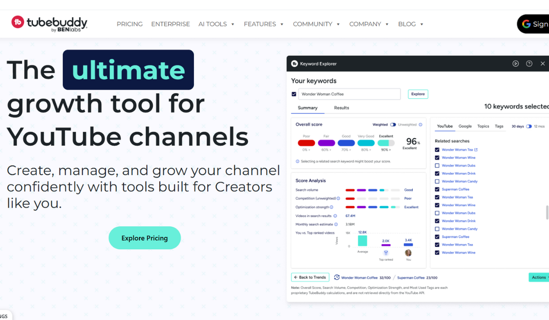Click history icon before Wonder Woman Coffee 32/100
This screenshot has width=549, height=320.
[x=337, y=277]
